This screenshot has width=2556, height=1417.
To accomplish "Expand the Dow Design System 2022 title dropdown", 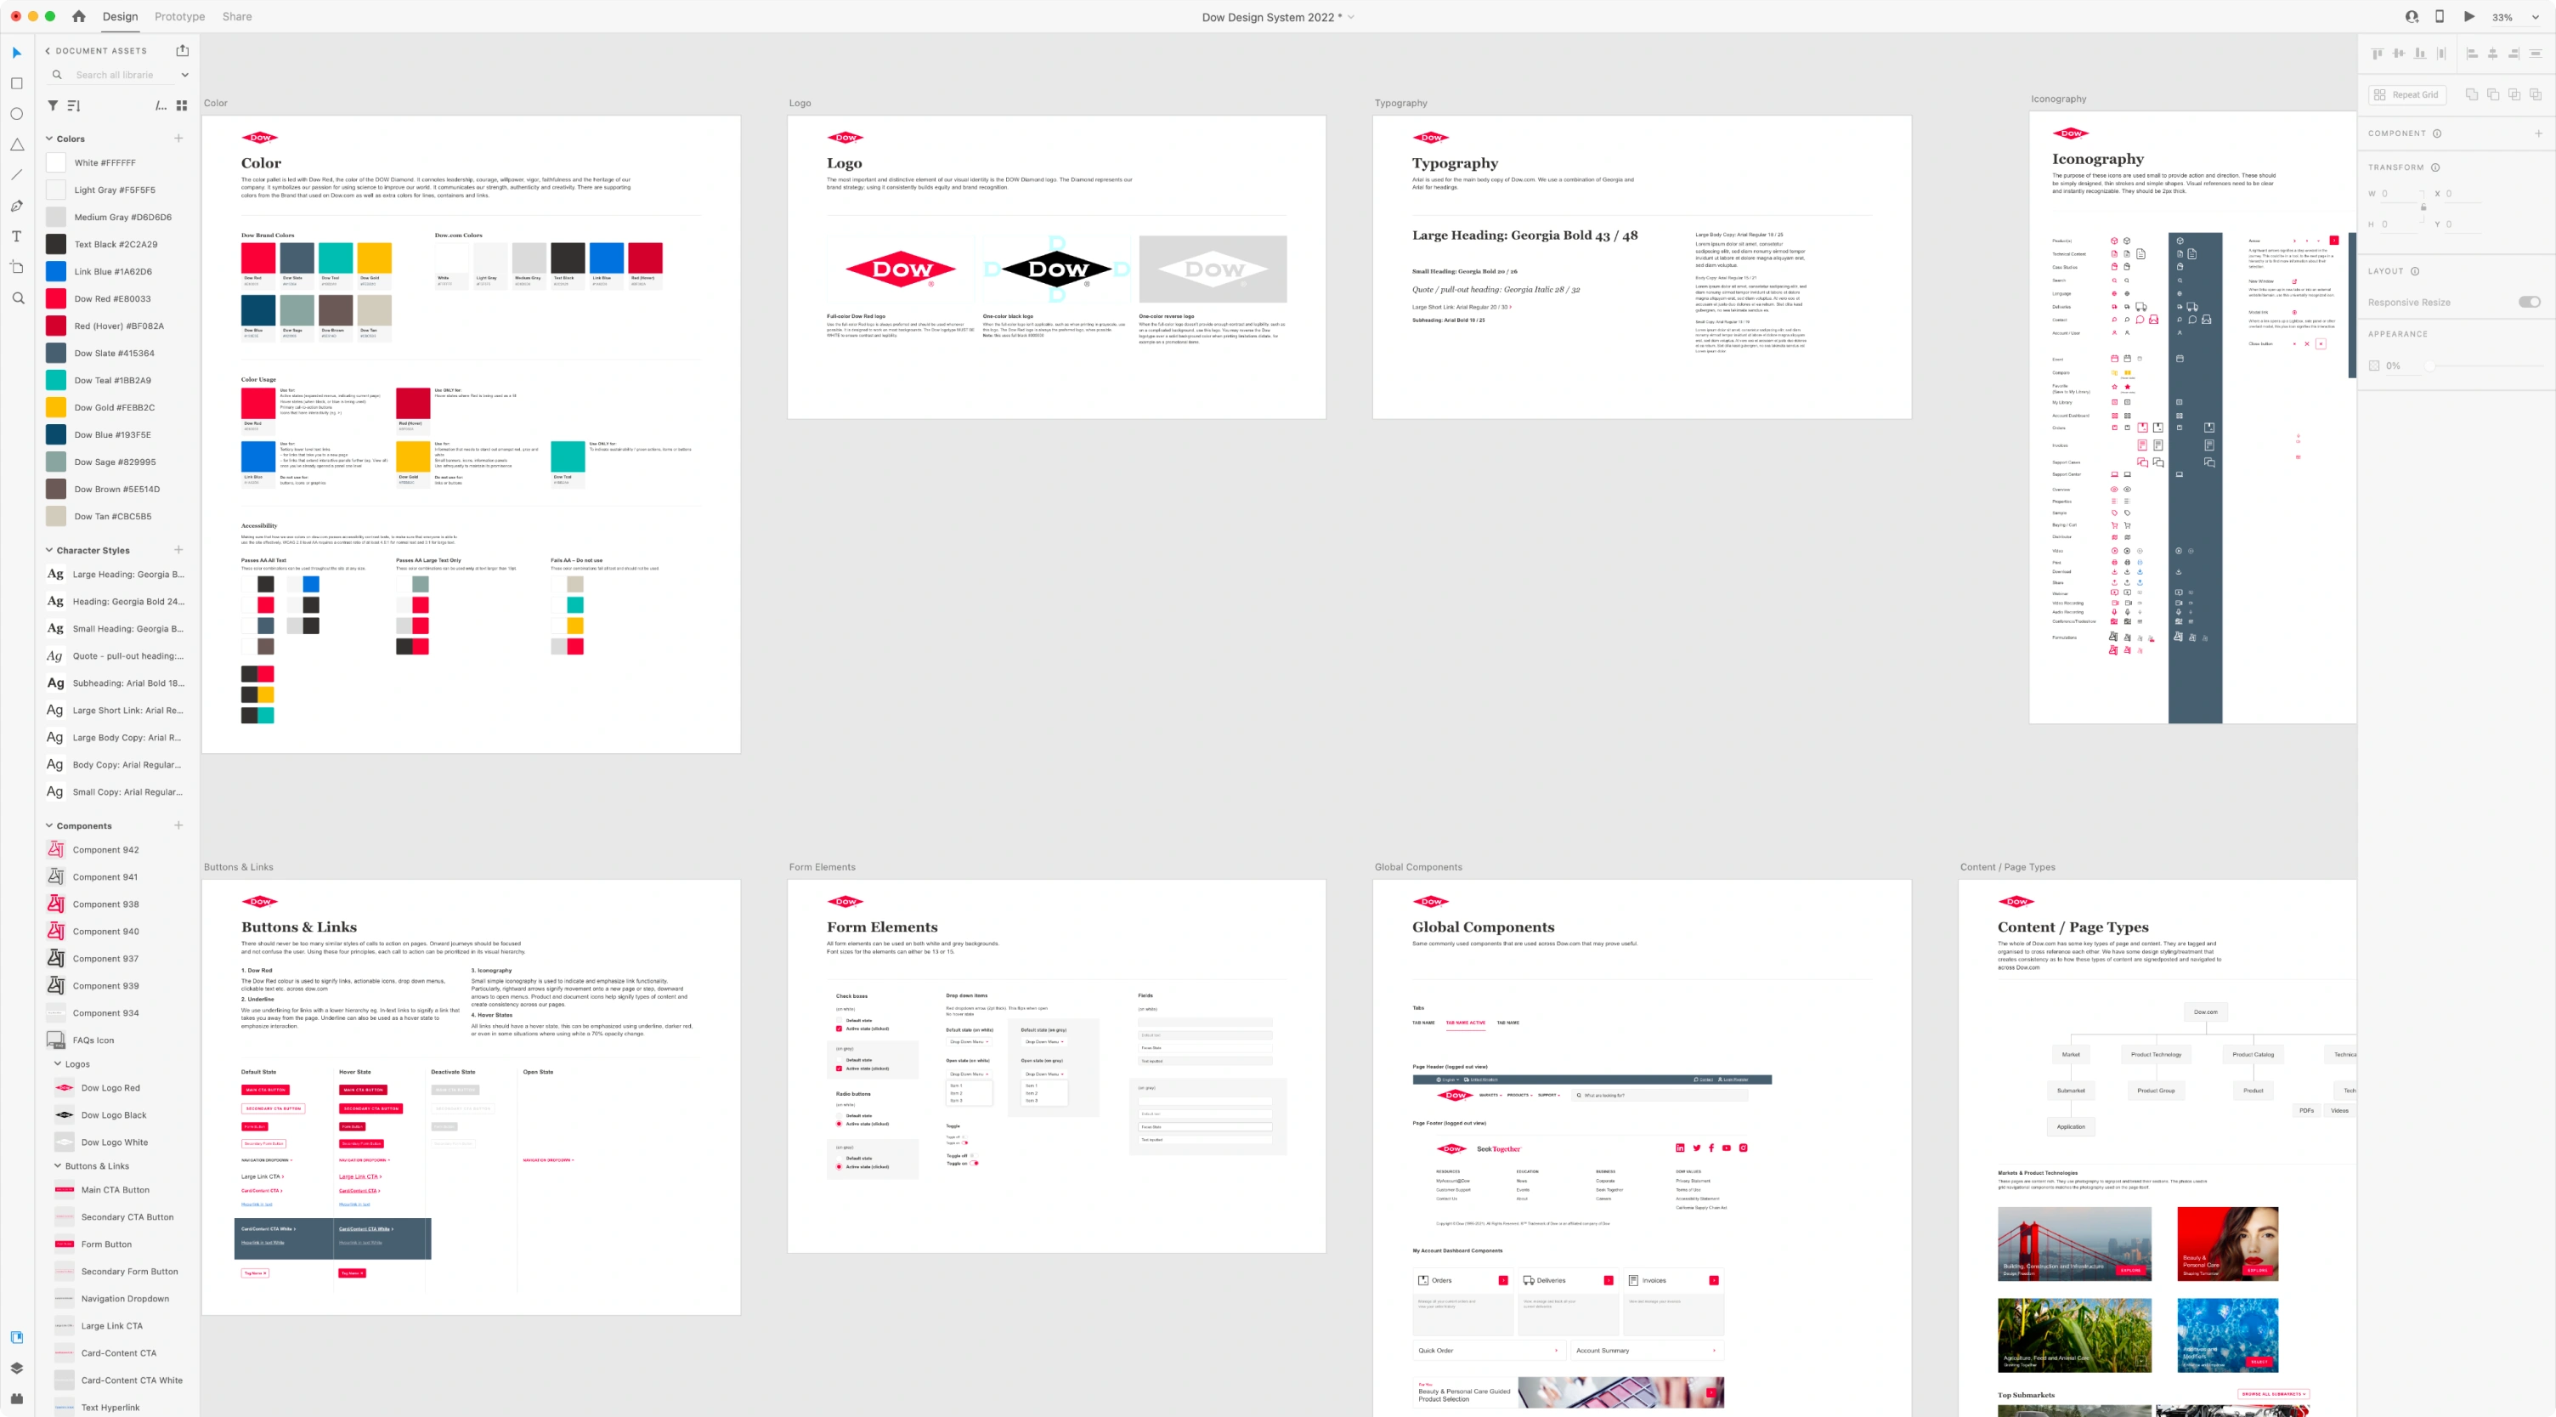I will click(x=1351, y=17).
